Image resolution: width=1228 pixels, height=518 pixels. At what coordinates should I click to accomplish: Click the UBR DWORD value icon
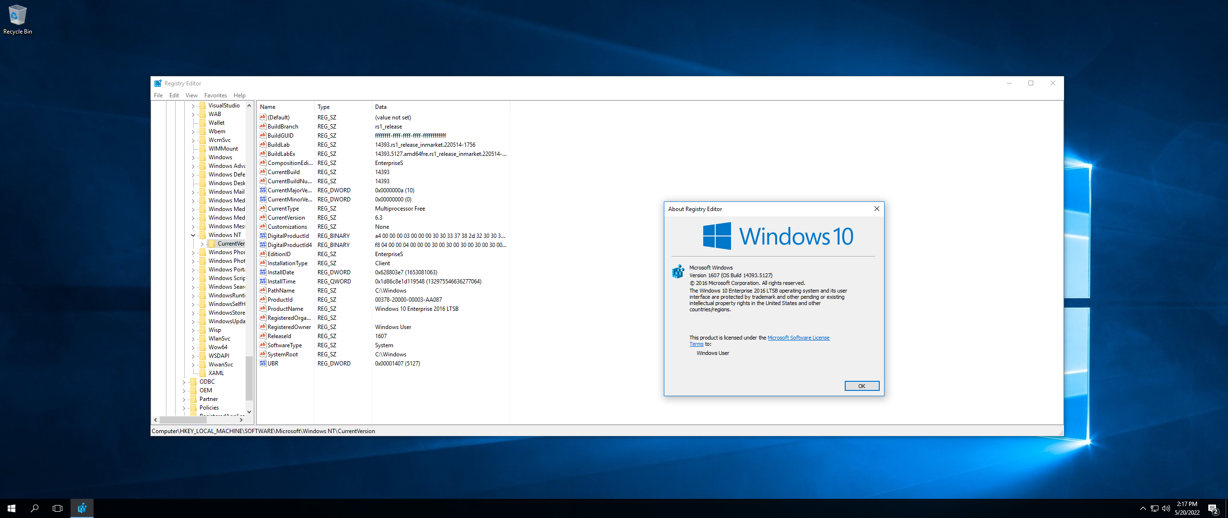(263, 363)
